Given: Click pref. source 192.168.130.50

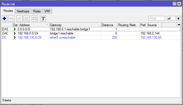Looking at the screenshot, I should [x=151, y=37].
